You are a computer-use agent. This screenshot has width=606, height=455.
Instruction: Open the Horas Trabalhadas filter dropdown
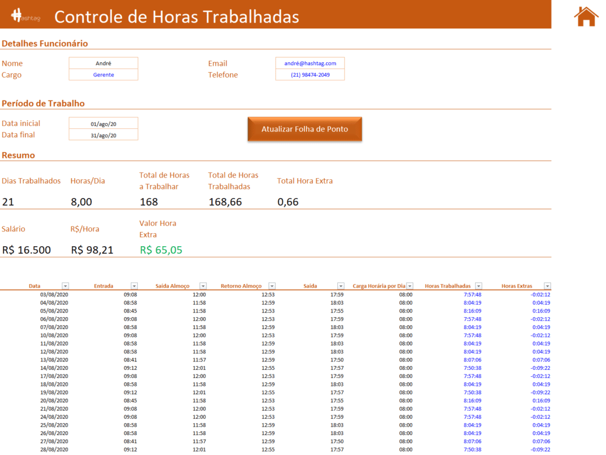coord(478,286)
